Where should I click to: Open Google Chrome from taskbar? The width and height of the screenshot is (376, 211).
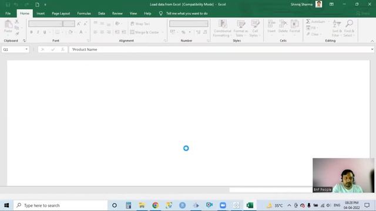tap(155, 205)
